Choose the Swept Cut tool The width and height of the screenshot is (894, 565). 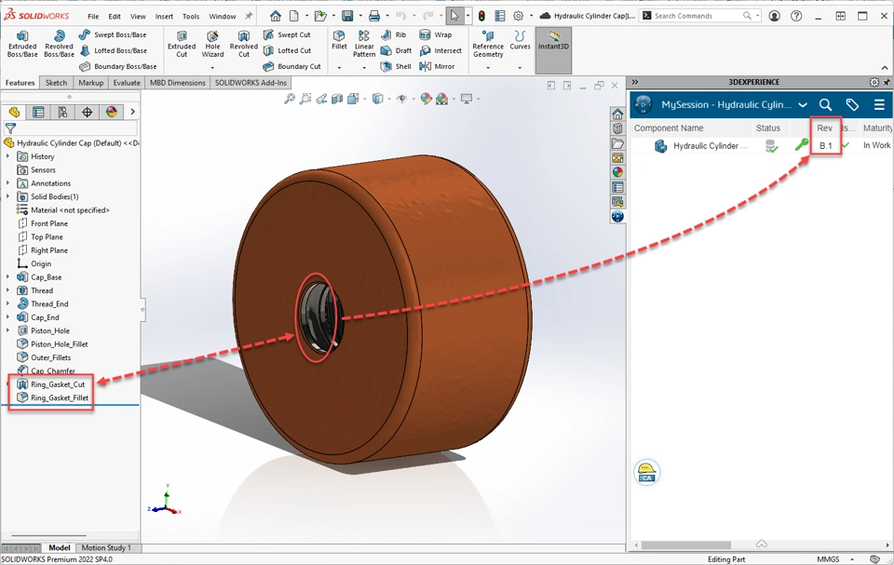(287, 34)
